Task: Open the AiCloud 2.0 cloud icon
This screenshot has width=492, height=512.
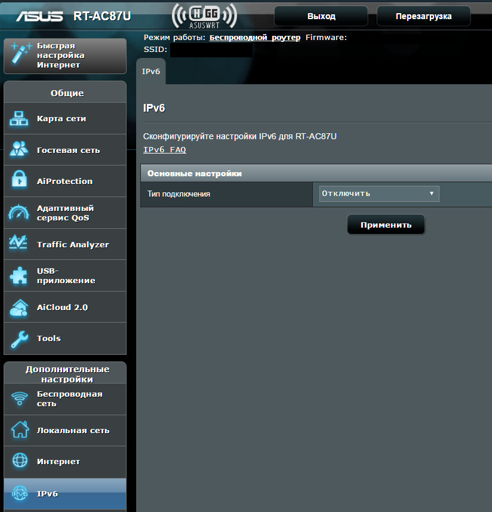Action: coord(20,307)
